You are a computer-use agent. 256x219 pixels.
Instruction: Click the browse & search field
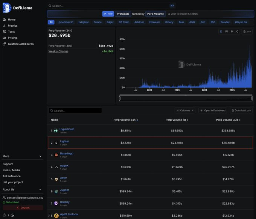tap(183, 14)
